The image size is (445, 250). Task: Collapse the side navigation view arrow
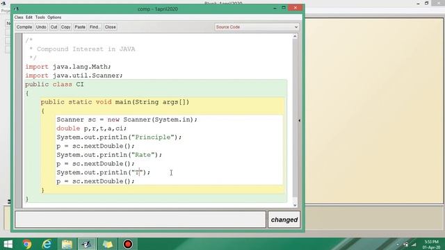pyautogui.click(x=299, y=120)
